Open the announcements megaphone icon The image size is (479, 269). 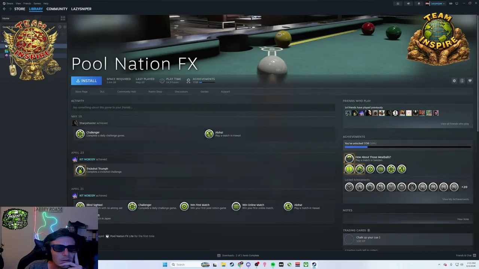[408, 3]
